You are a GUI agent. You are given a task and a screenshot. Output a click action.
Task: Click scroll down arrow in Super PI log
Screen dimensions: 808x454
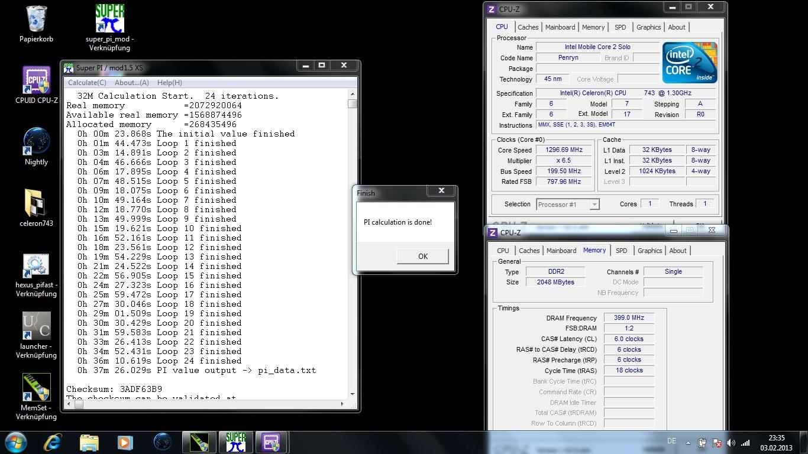353,394
